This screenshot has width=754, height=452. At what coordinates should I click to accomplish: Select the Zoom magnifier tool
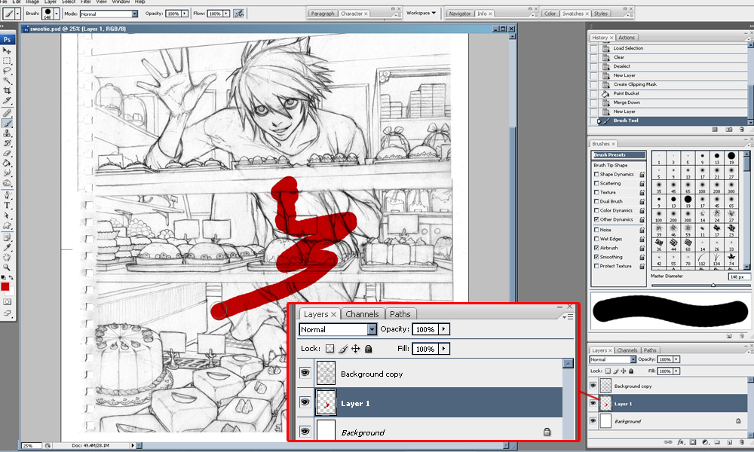pos(7,267)
